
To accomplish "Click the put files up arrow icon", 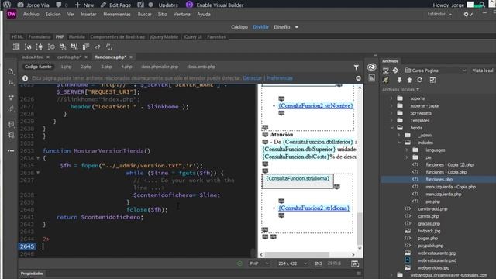I will [409, 80].
